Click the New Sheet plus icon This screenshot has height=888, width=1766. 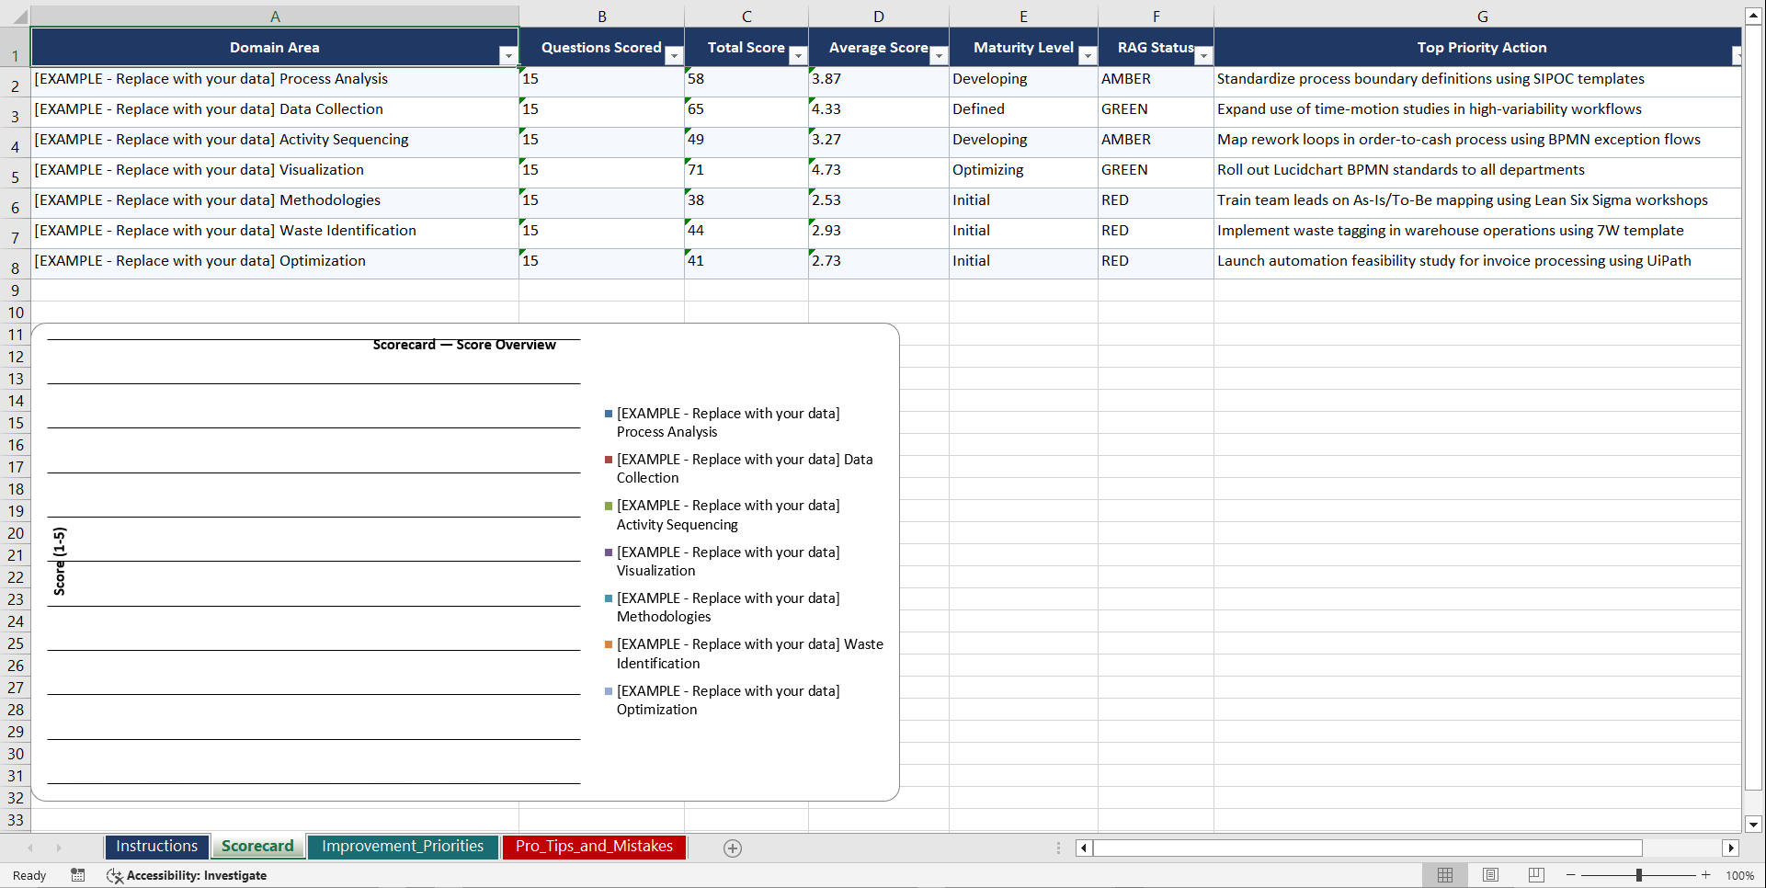[x=733, y=848]
